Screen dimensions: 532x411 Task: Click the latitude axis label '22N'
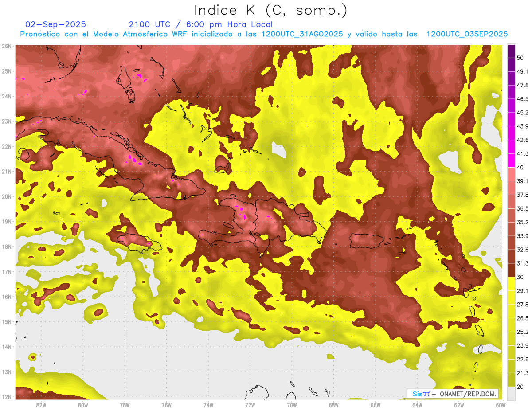click(x=7, y=146)
